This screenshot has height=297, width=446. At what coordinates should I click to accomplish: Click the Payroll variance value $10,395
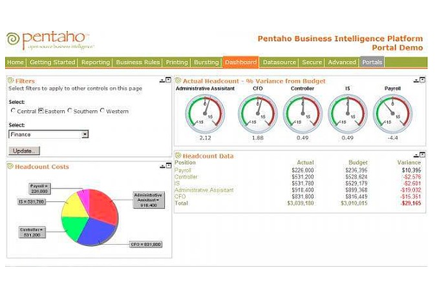coord(412,170)
